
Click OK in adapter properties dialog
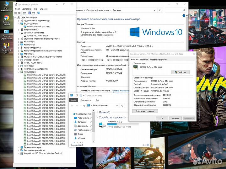(162, 118)
